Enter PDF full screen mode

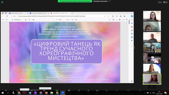(x=124, y=20)
